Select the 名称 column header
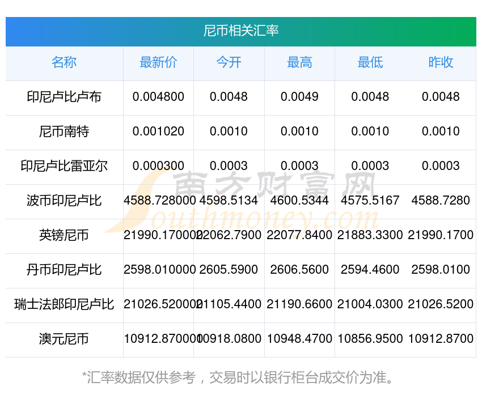482x395 pixels. (64, 63)
